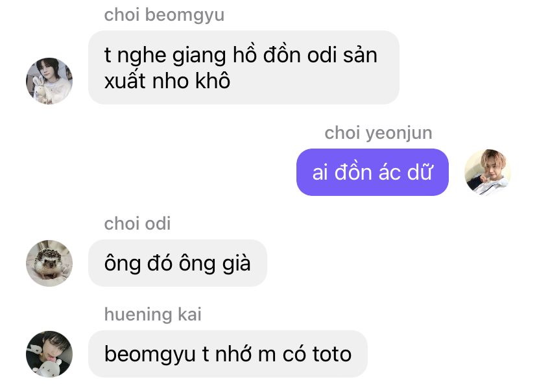The width and height of the screenshot is (537, 386).
Task: Open choi odi's hedgehog avatar
Action: pos(49,263)
